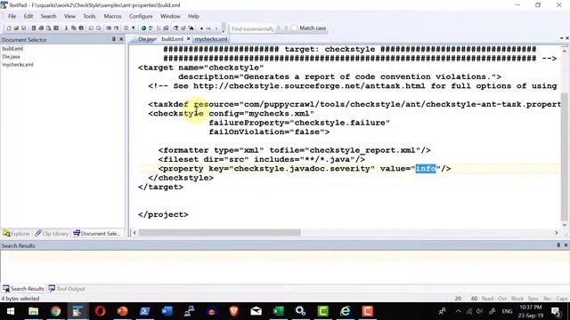Close the build.xml document tab
This screenshot has height=320, width=570.
[188, 38]
